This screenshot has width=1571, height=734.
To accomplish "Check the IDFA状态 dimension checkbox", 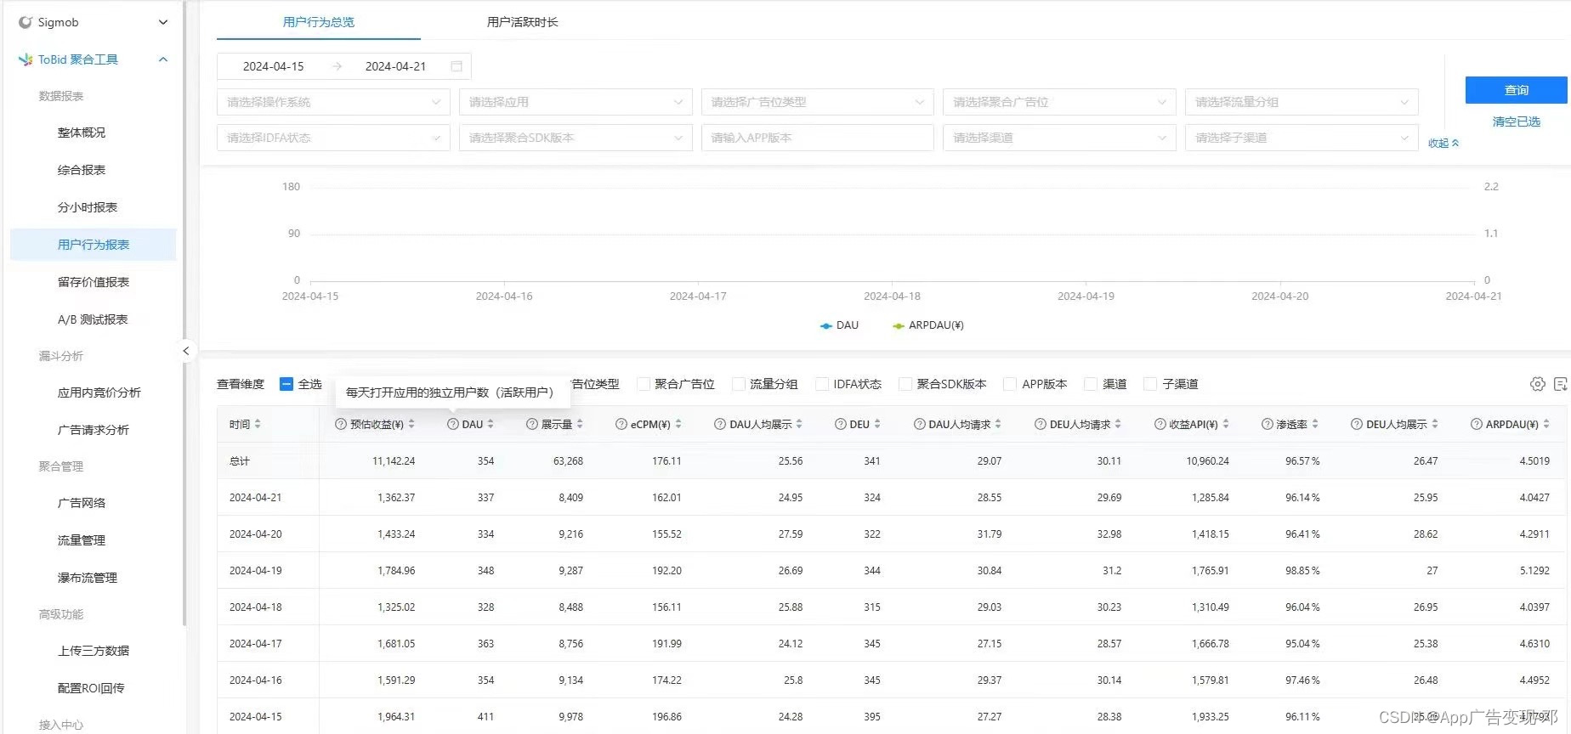I will [822, 384].
